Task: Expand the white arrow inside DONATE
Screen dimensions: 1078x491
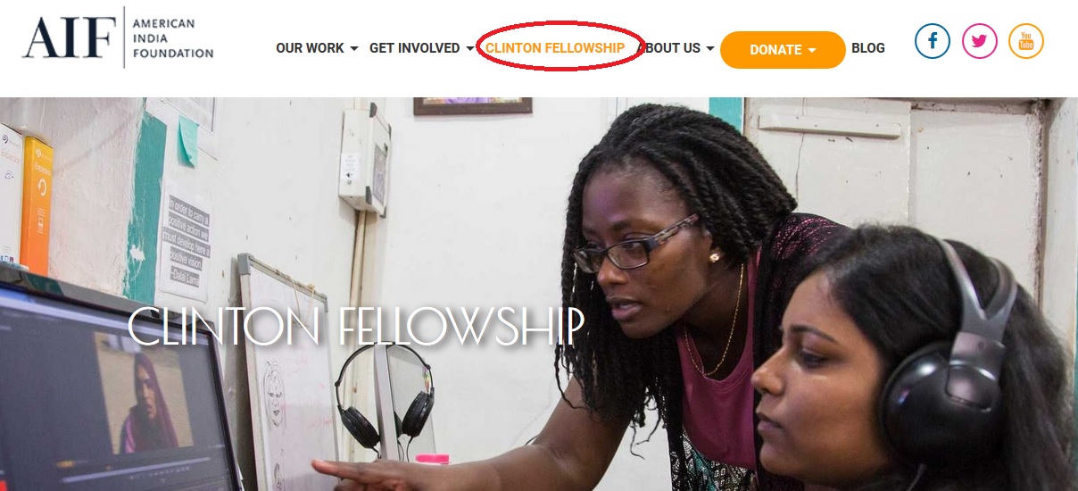Action: click(x=812, y=51)
